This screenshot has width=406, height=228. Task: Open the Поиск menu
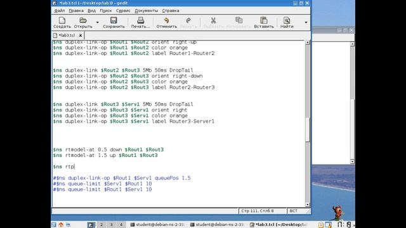(106, 11)
